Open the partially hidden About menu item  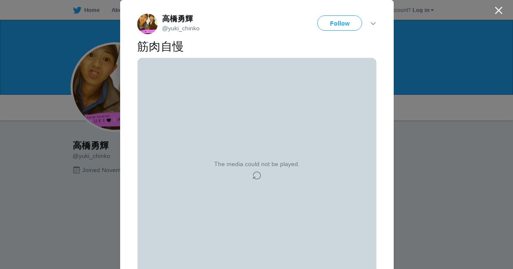[x=115, y=10]
